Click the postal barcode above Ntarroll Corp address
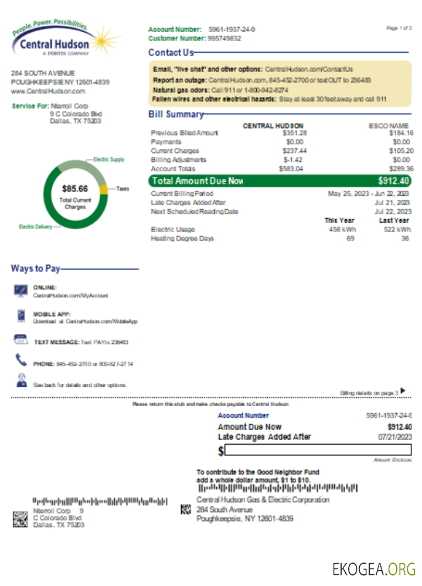Screen dimensions: 422x586 (100, 501)
